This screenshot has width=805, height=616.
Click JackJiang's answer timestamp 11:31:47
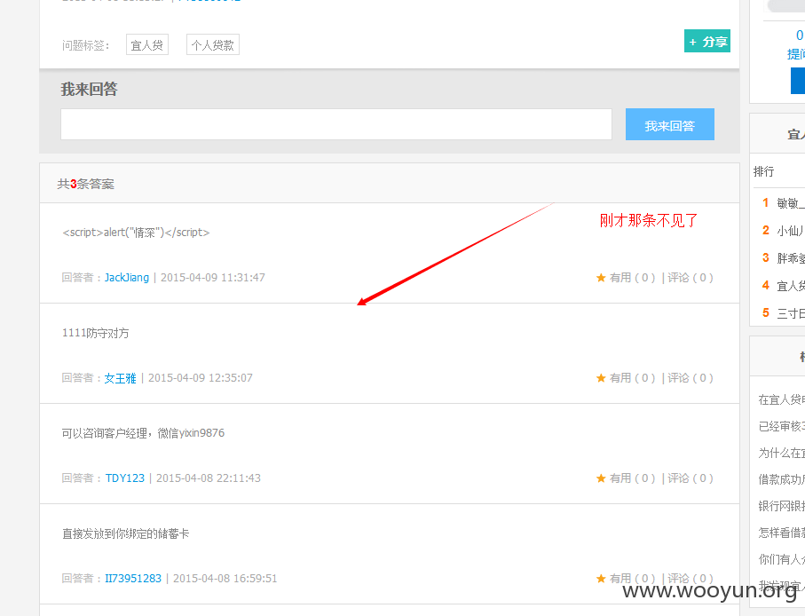[x=213, y=278]
